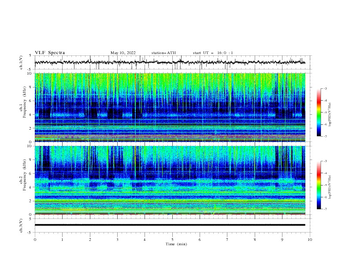The width and height of the screenshot is (349, 269).
Task: Click inside the ch.2 spectrogram panel
Action: [170, 180]
